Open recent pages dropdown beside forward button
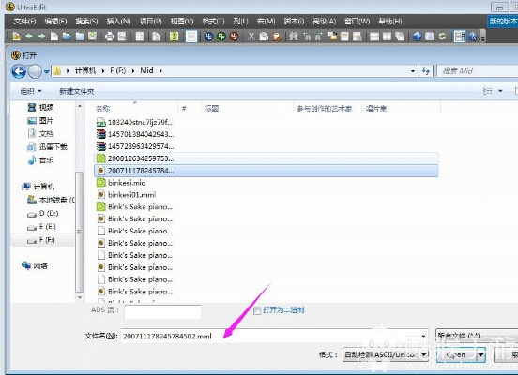 [x=46, y=71]
